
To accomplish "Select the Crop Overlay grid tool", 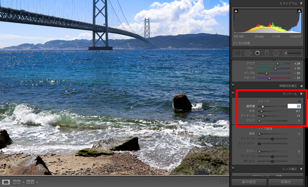I will 238,53.
